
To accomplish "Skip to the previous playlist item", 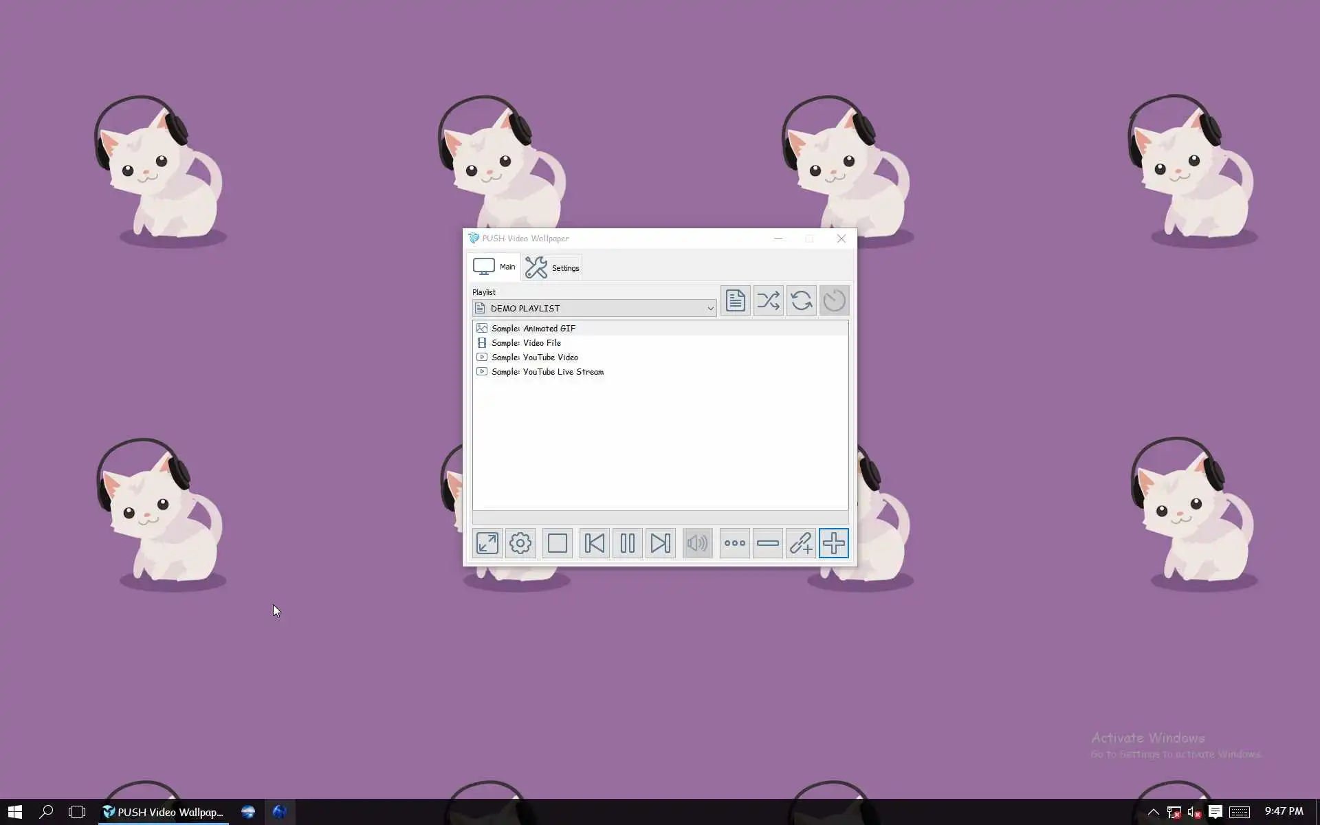I will coord(594,543).
